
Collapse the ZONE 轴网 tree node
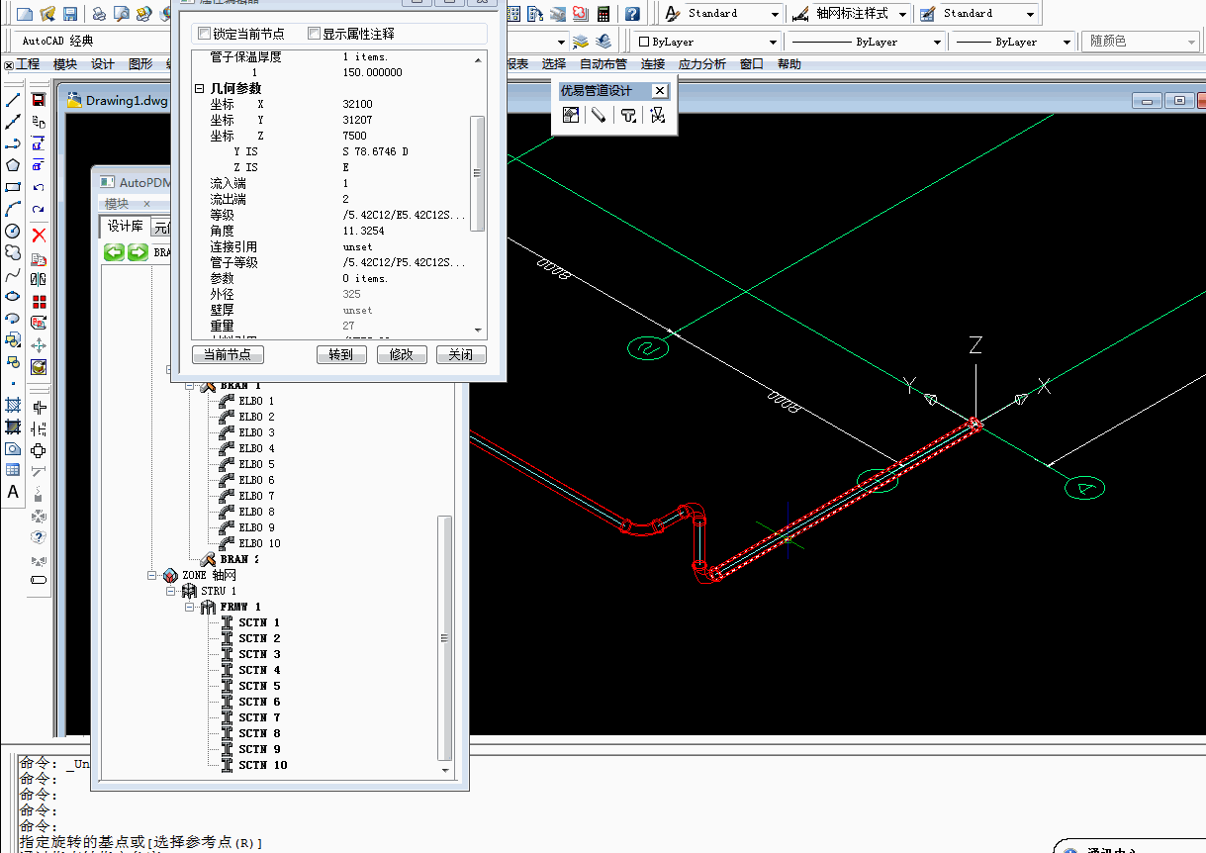click(x=153, y=575)
